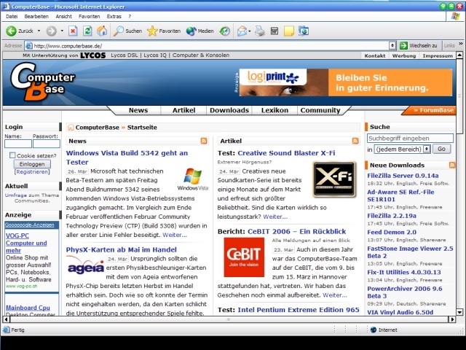
Task: Open the Forward button history dropdown arrow
Action: click(x=62, y=31)
